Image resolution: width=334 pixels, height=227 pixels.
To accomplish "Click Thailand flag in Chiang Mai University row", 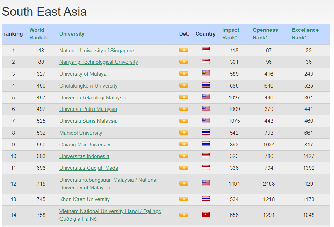I will [205, 144].
